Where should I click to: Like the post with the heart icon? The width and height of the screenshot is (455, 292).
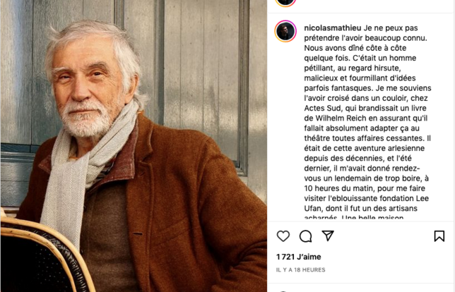pos(283,236)
